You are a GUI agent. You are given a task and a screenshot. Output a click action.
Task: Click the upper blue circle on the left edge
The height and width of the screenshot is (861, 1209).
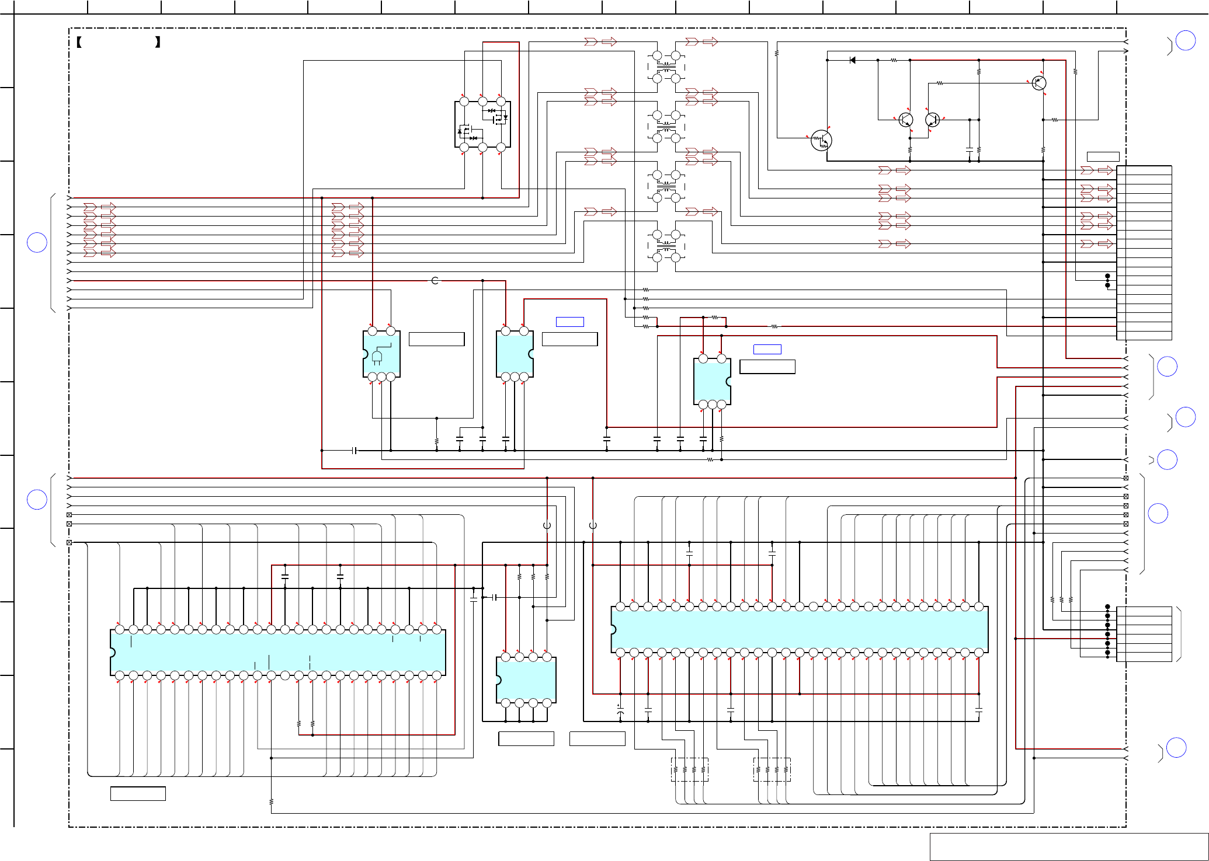point(37,242)
